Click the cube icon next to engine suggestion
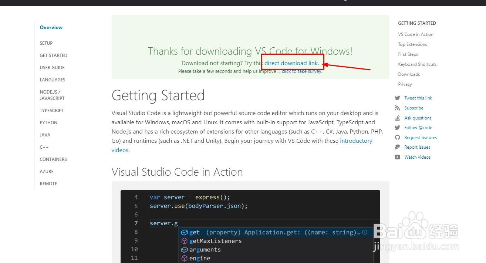The width and height of the screenshot is (486, 263). [x=184, y=258]
